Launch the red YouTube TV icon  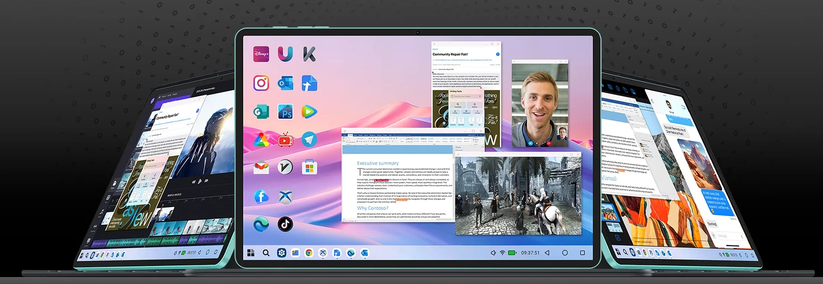pos(285,139)
